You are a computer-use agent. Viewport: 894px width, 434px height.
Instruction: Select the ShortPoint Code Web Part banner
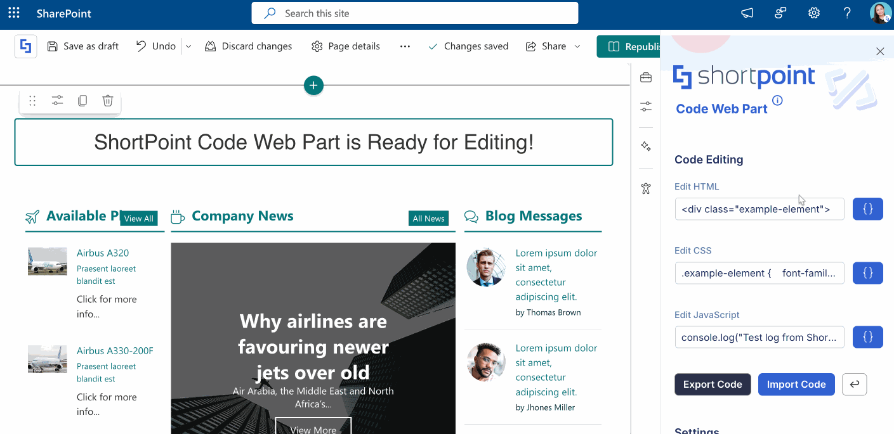coord(313,142)
